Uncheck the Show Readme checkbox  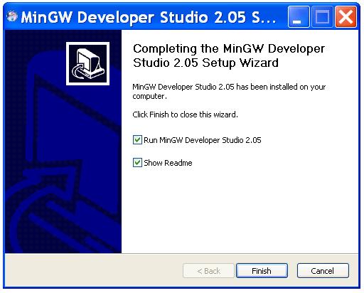pos(137,163)
